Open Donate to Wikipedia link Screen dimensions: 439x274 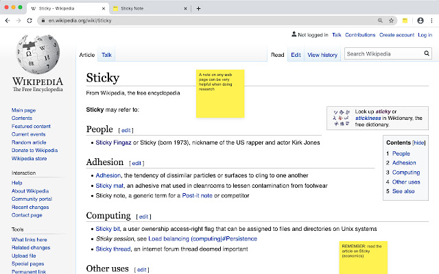click(34, 151)
